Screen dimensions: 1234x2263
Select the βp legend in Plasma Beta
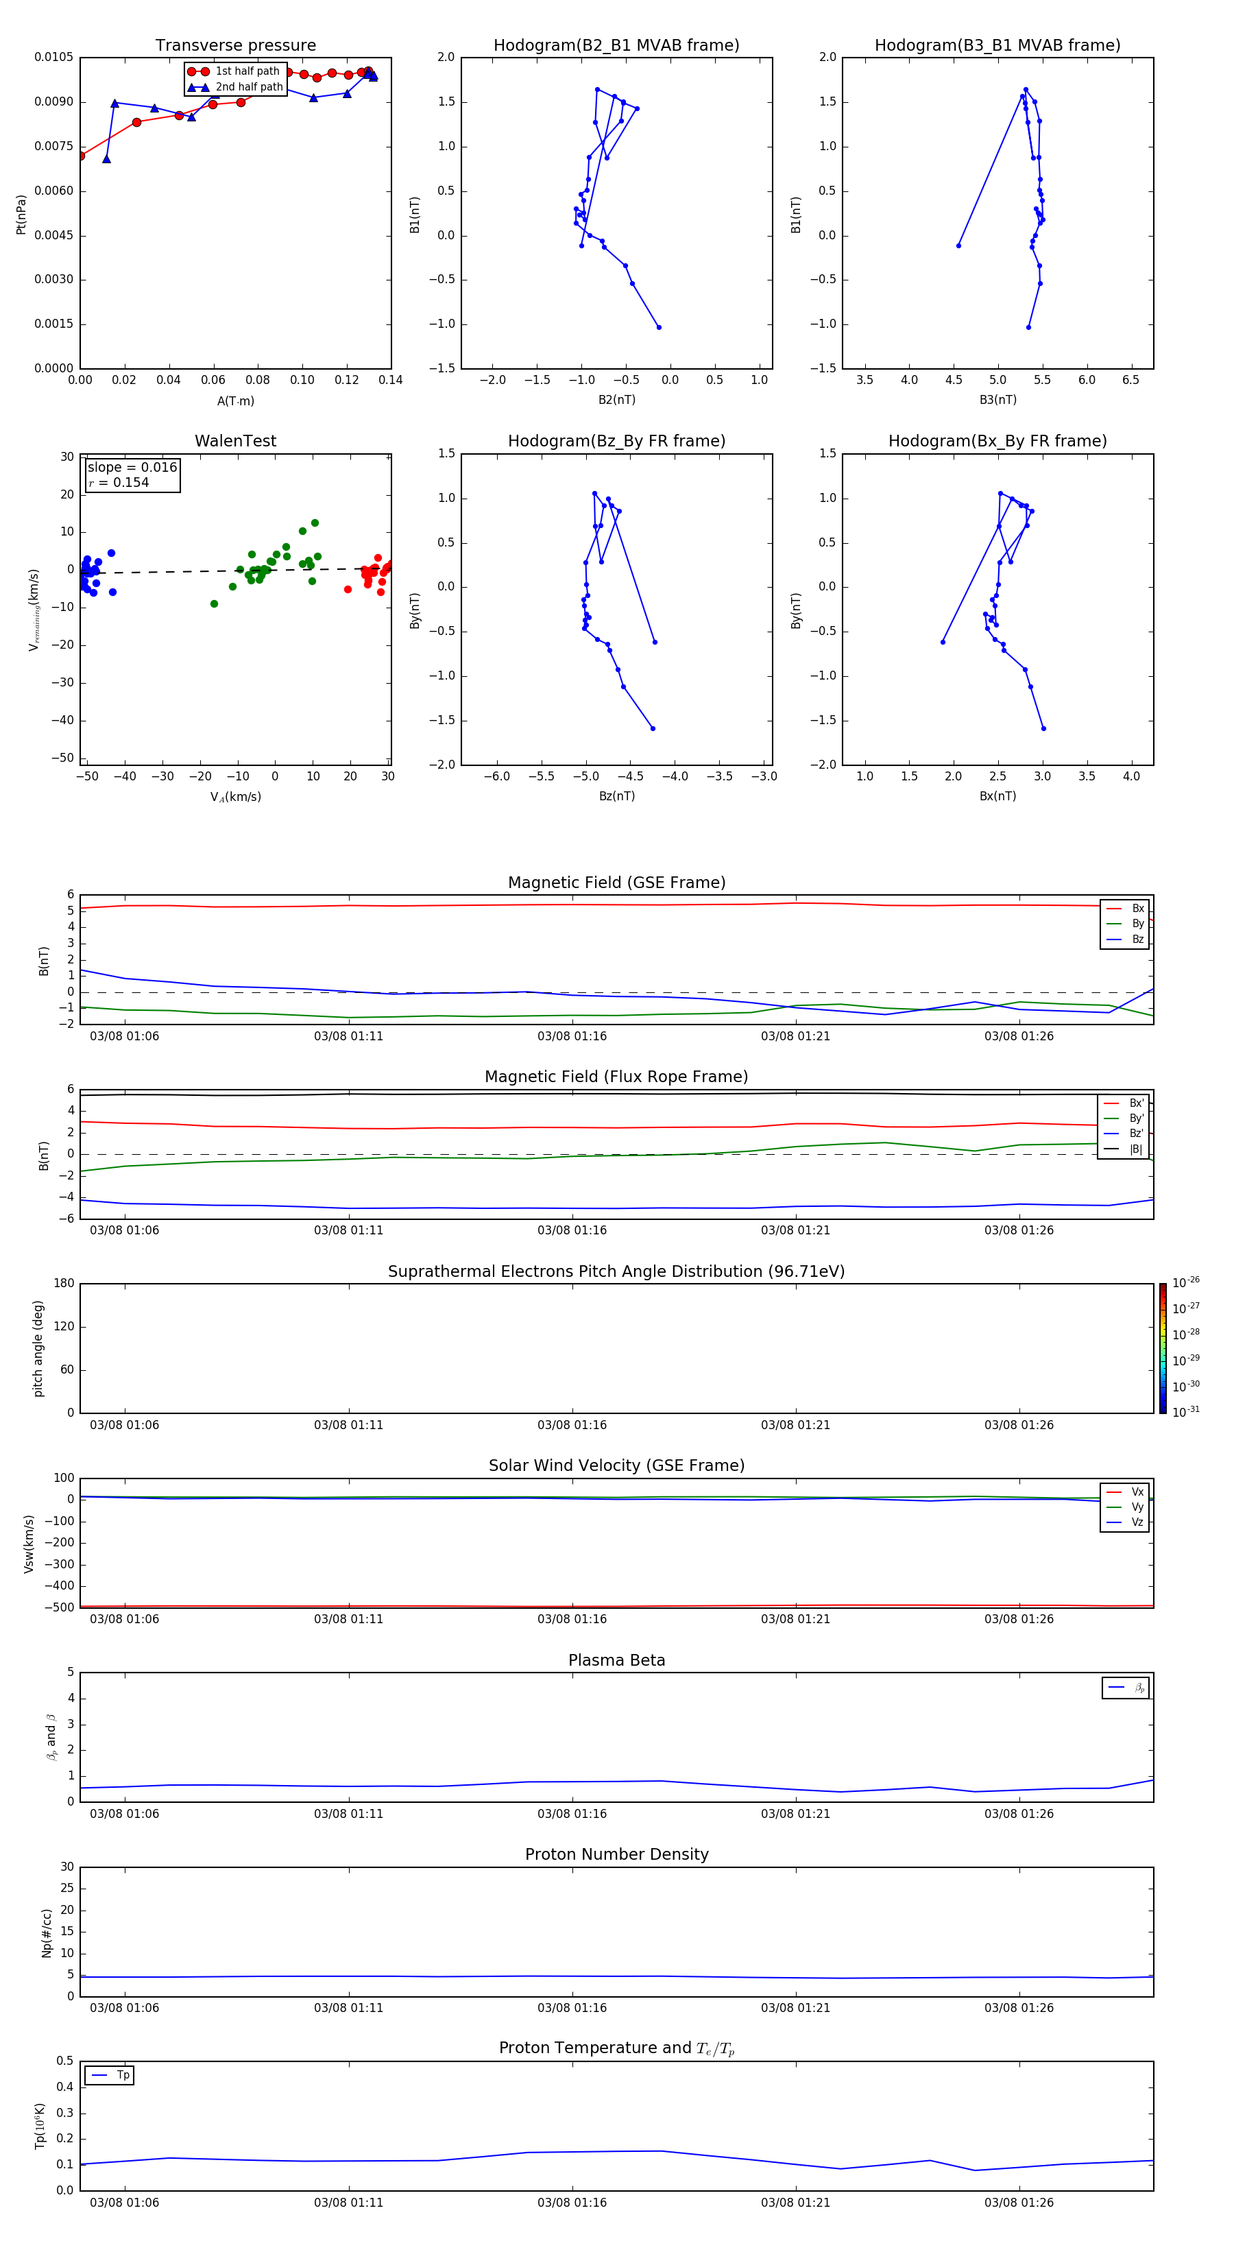pos(1126,1688)
